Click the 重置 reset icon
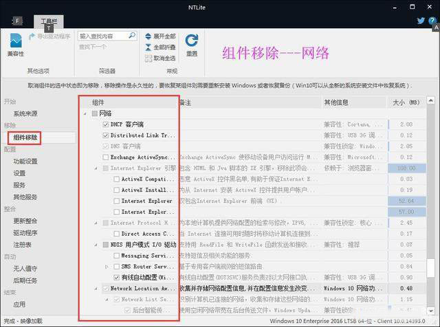 (192, 45)
